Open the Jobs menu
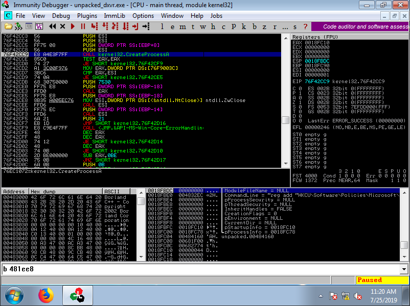The height and width of the screenshot is (306, 410). [x=216, y=16]
